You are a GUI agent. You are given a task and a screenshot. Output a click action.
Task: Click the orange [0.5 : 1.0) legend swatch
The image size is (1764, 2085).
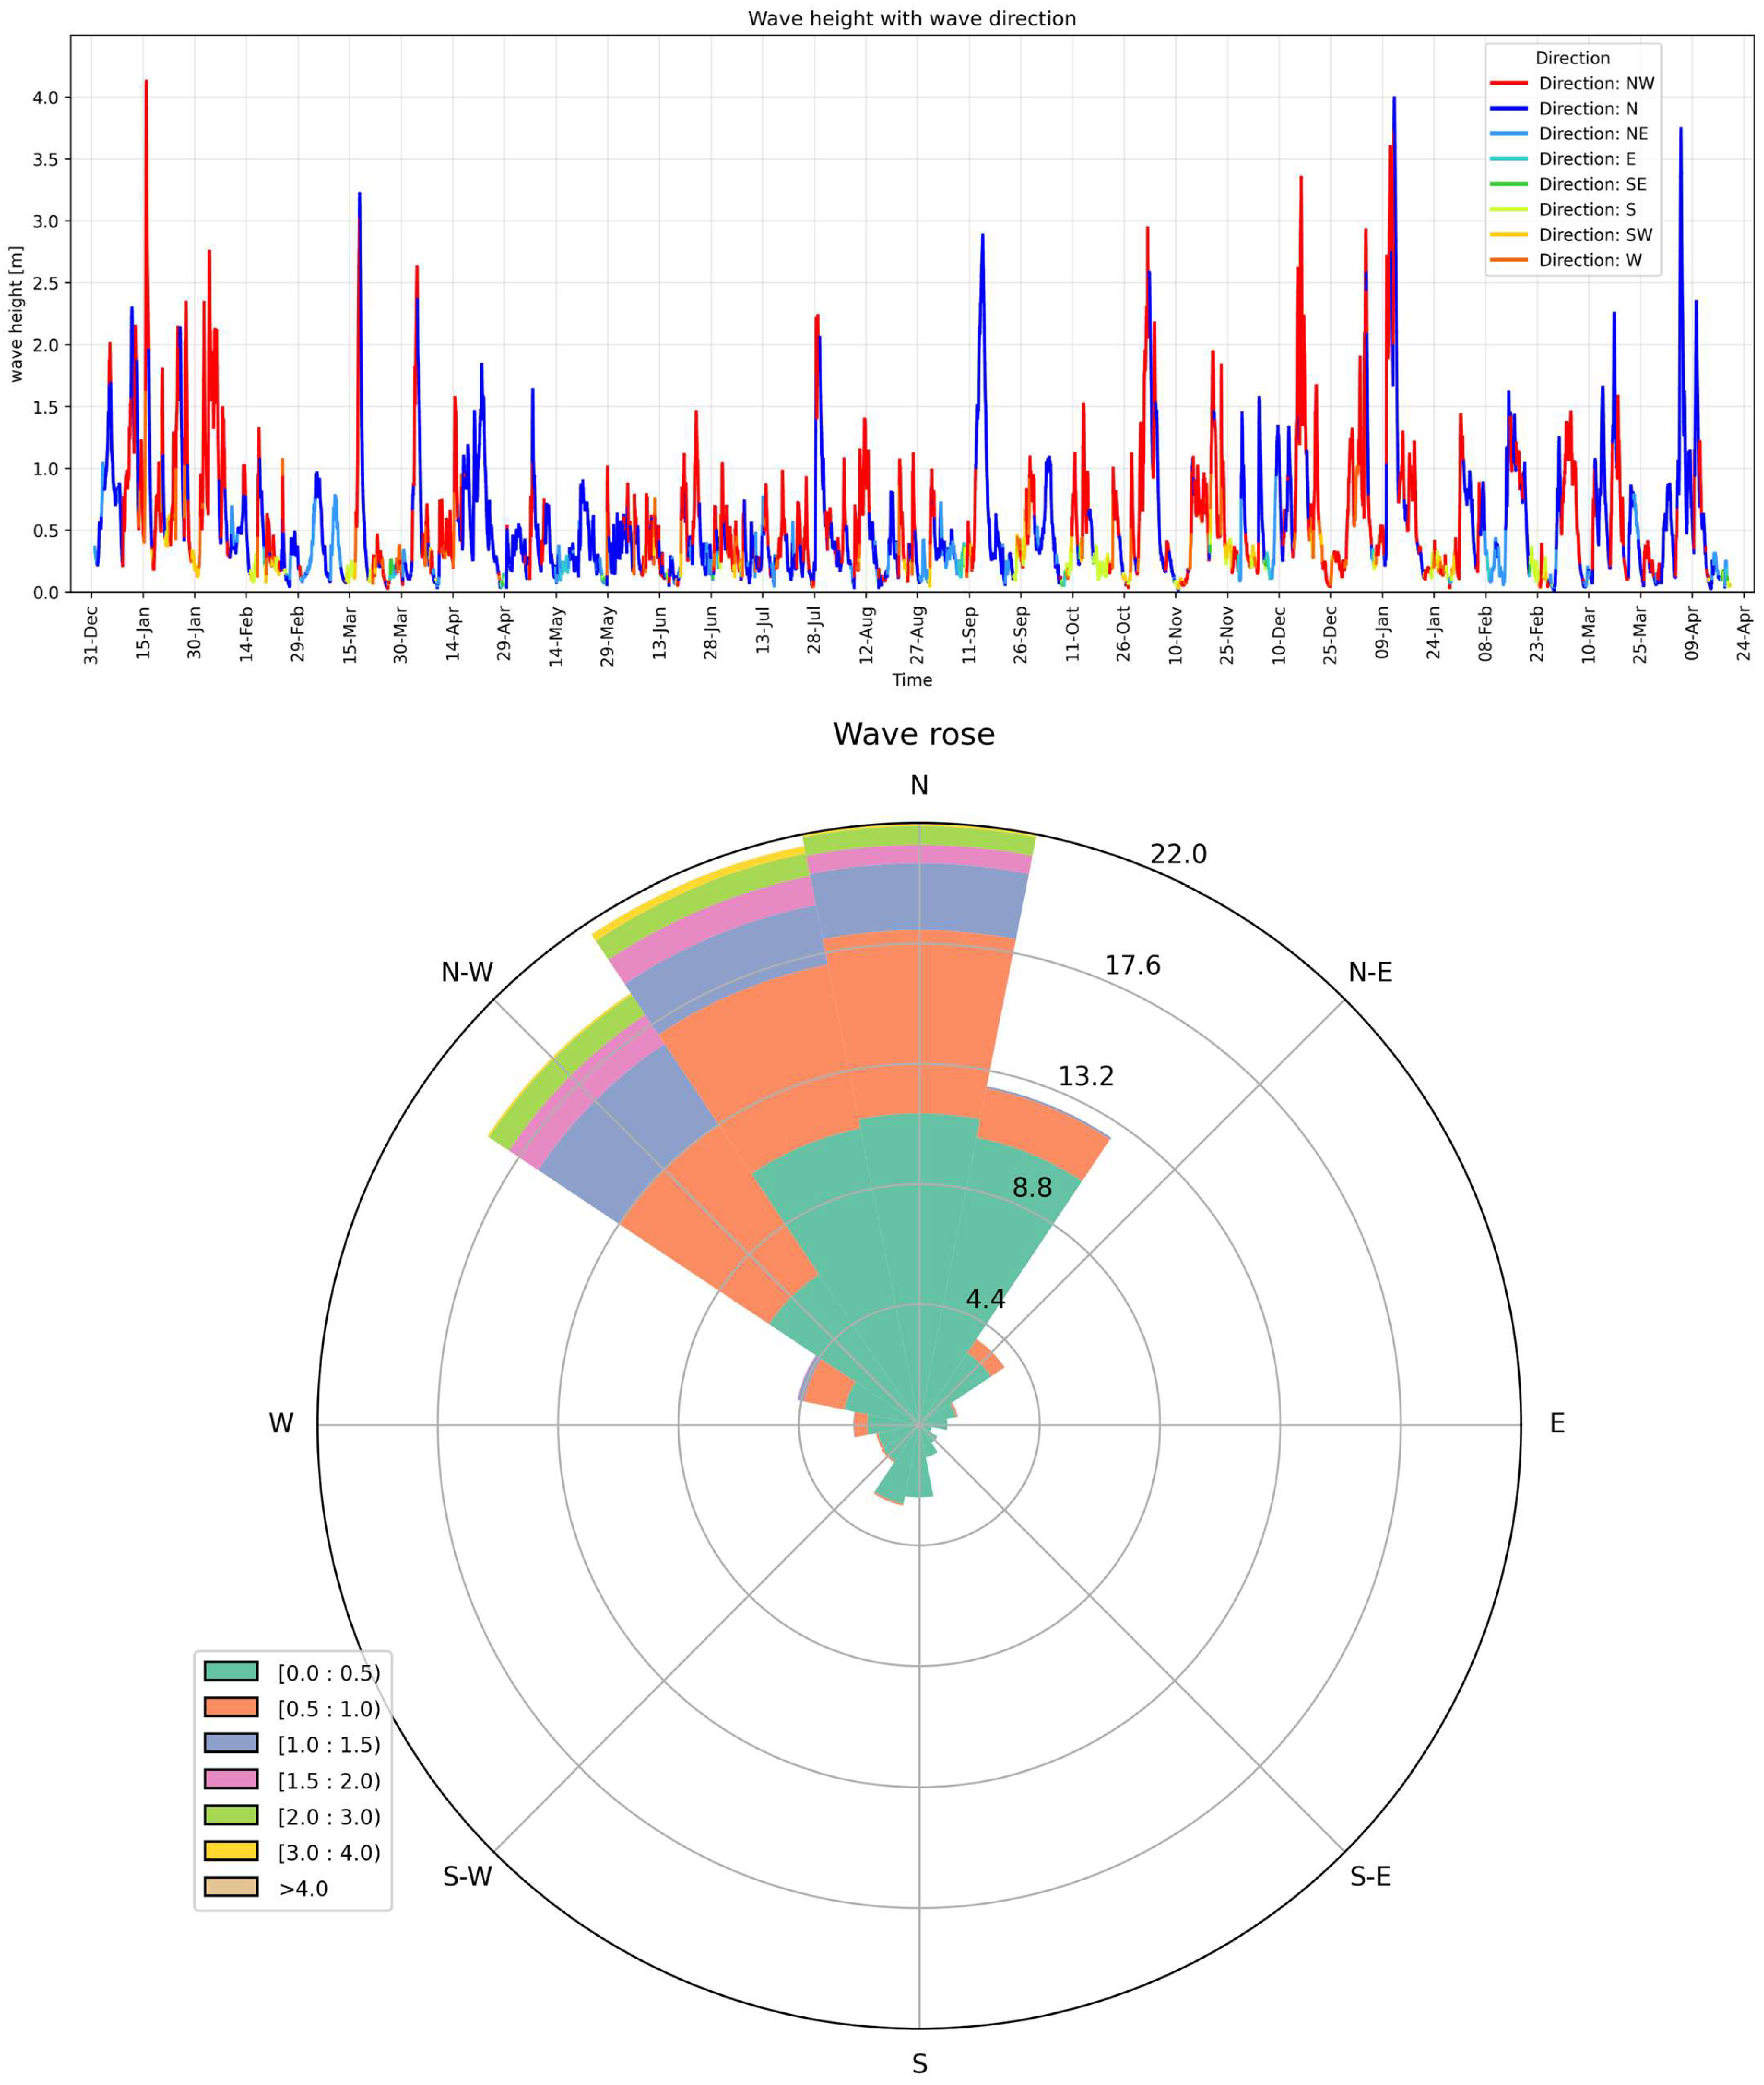[x=231, y=1707]
